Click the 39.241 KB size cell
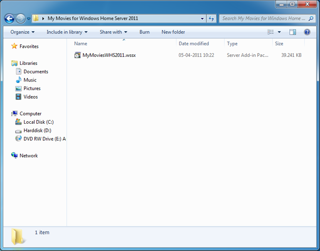The width and height of the screenshot is (320, 251). click(291, 55)
